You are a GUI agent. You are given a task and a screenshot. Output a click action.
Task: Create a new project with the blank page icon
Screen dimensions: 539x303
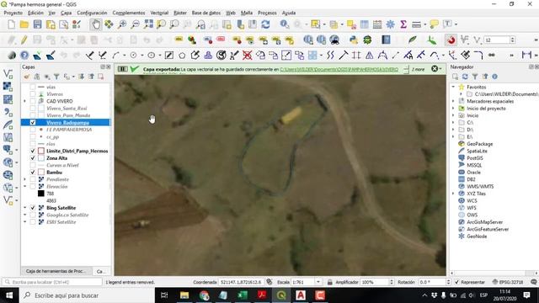11,24
